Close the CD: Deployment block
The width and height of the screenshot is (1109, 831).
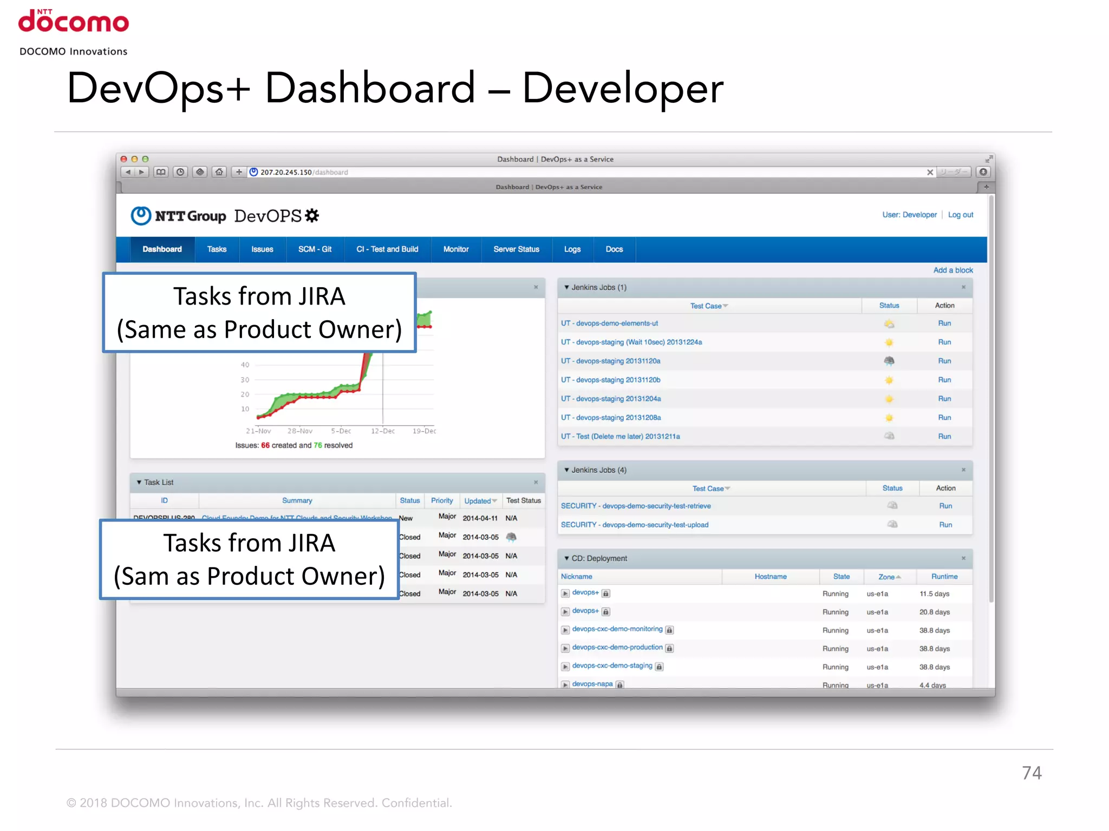point(963,558)
